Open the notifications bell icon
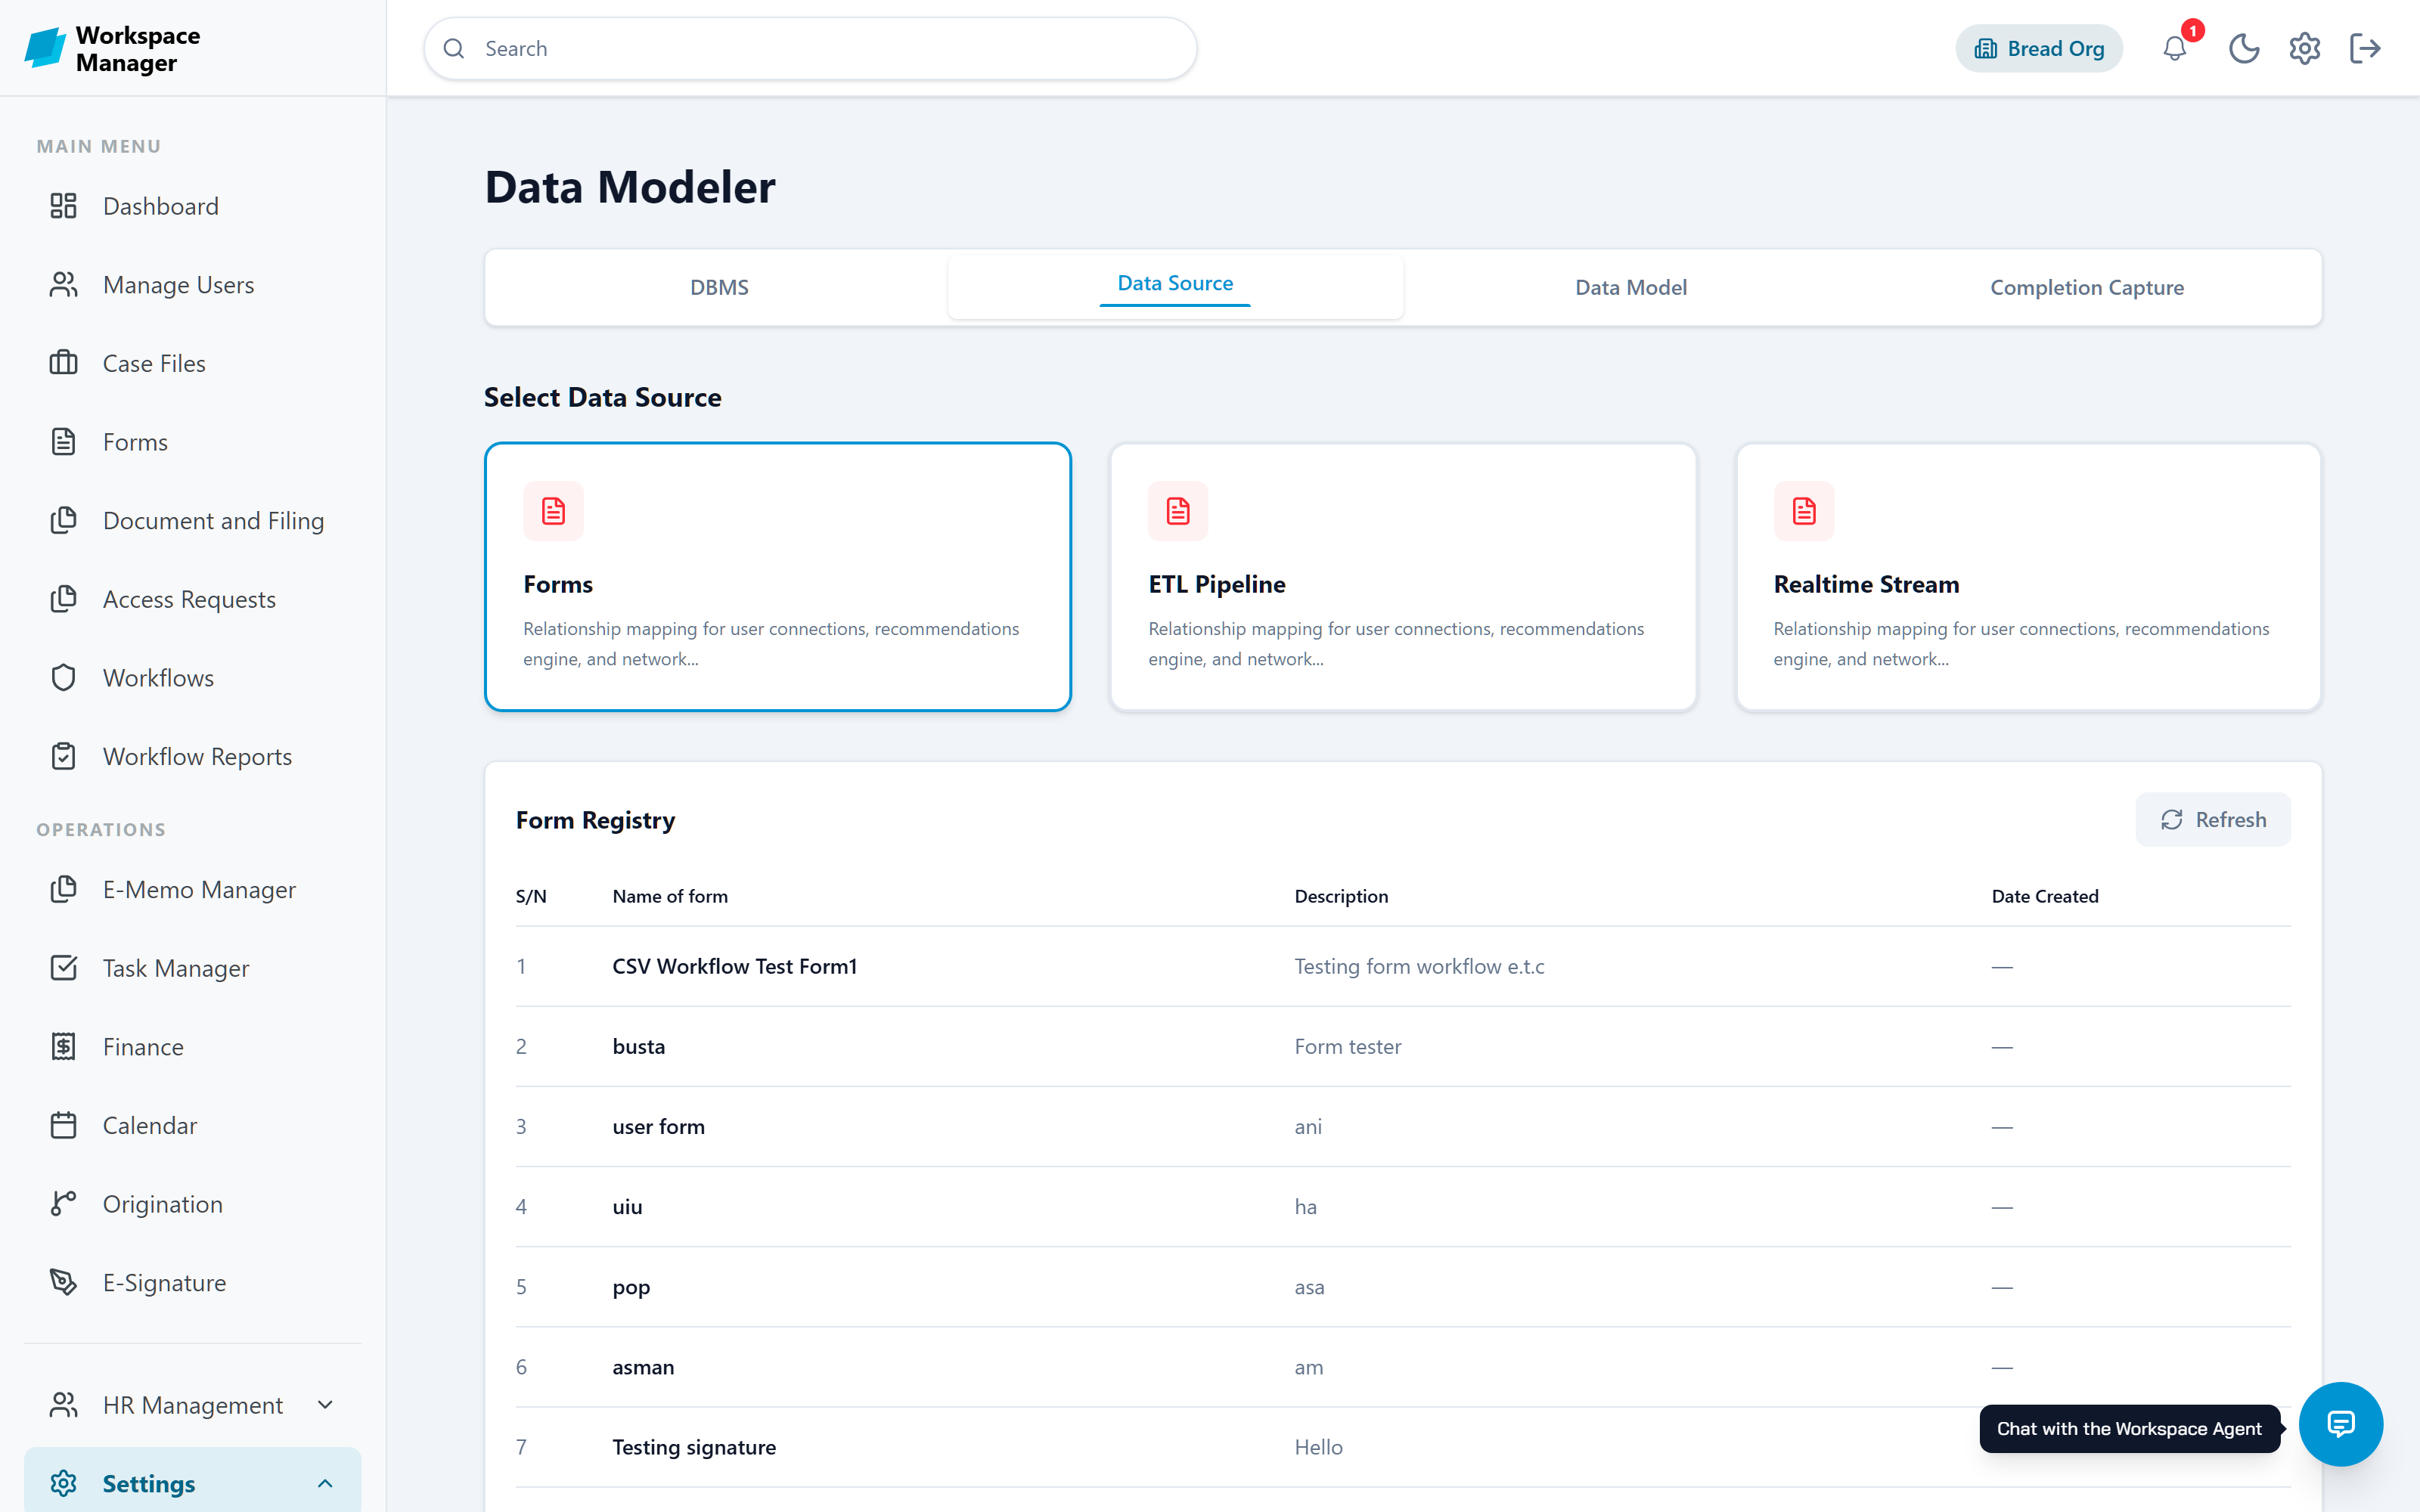 pyautogui.click(x=2174, y=48)
